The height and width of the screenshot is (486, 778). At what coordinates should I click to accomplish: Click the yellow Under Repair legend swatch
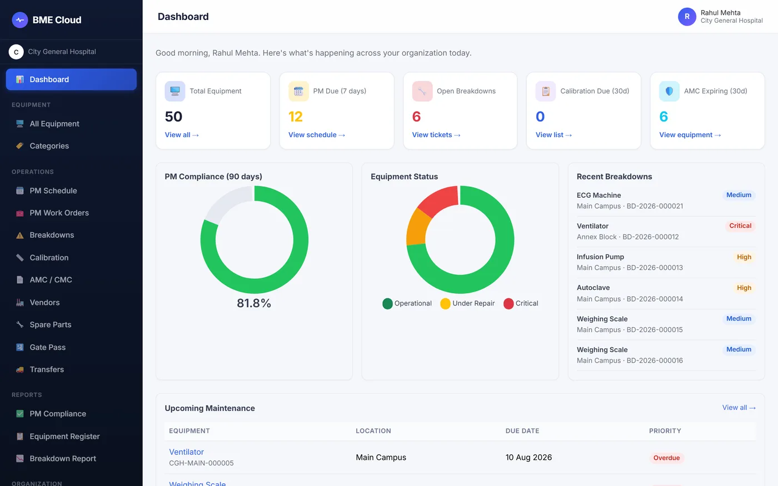click(x=445, y=304)
